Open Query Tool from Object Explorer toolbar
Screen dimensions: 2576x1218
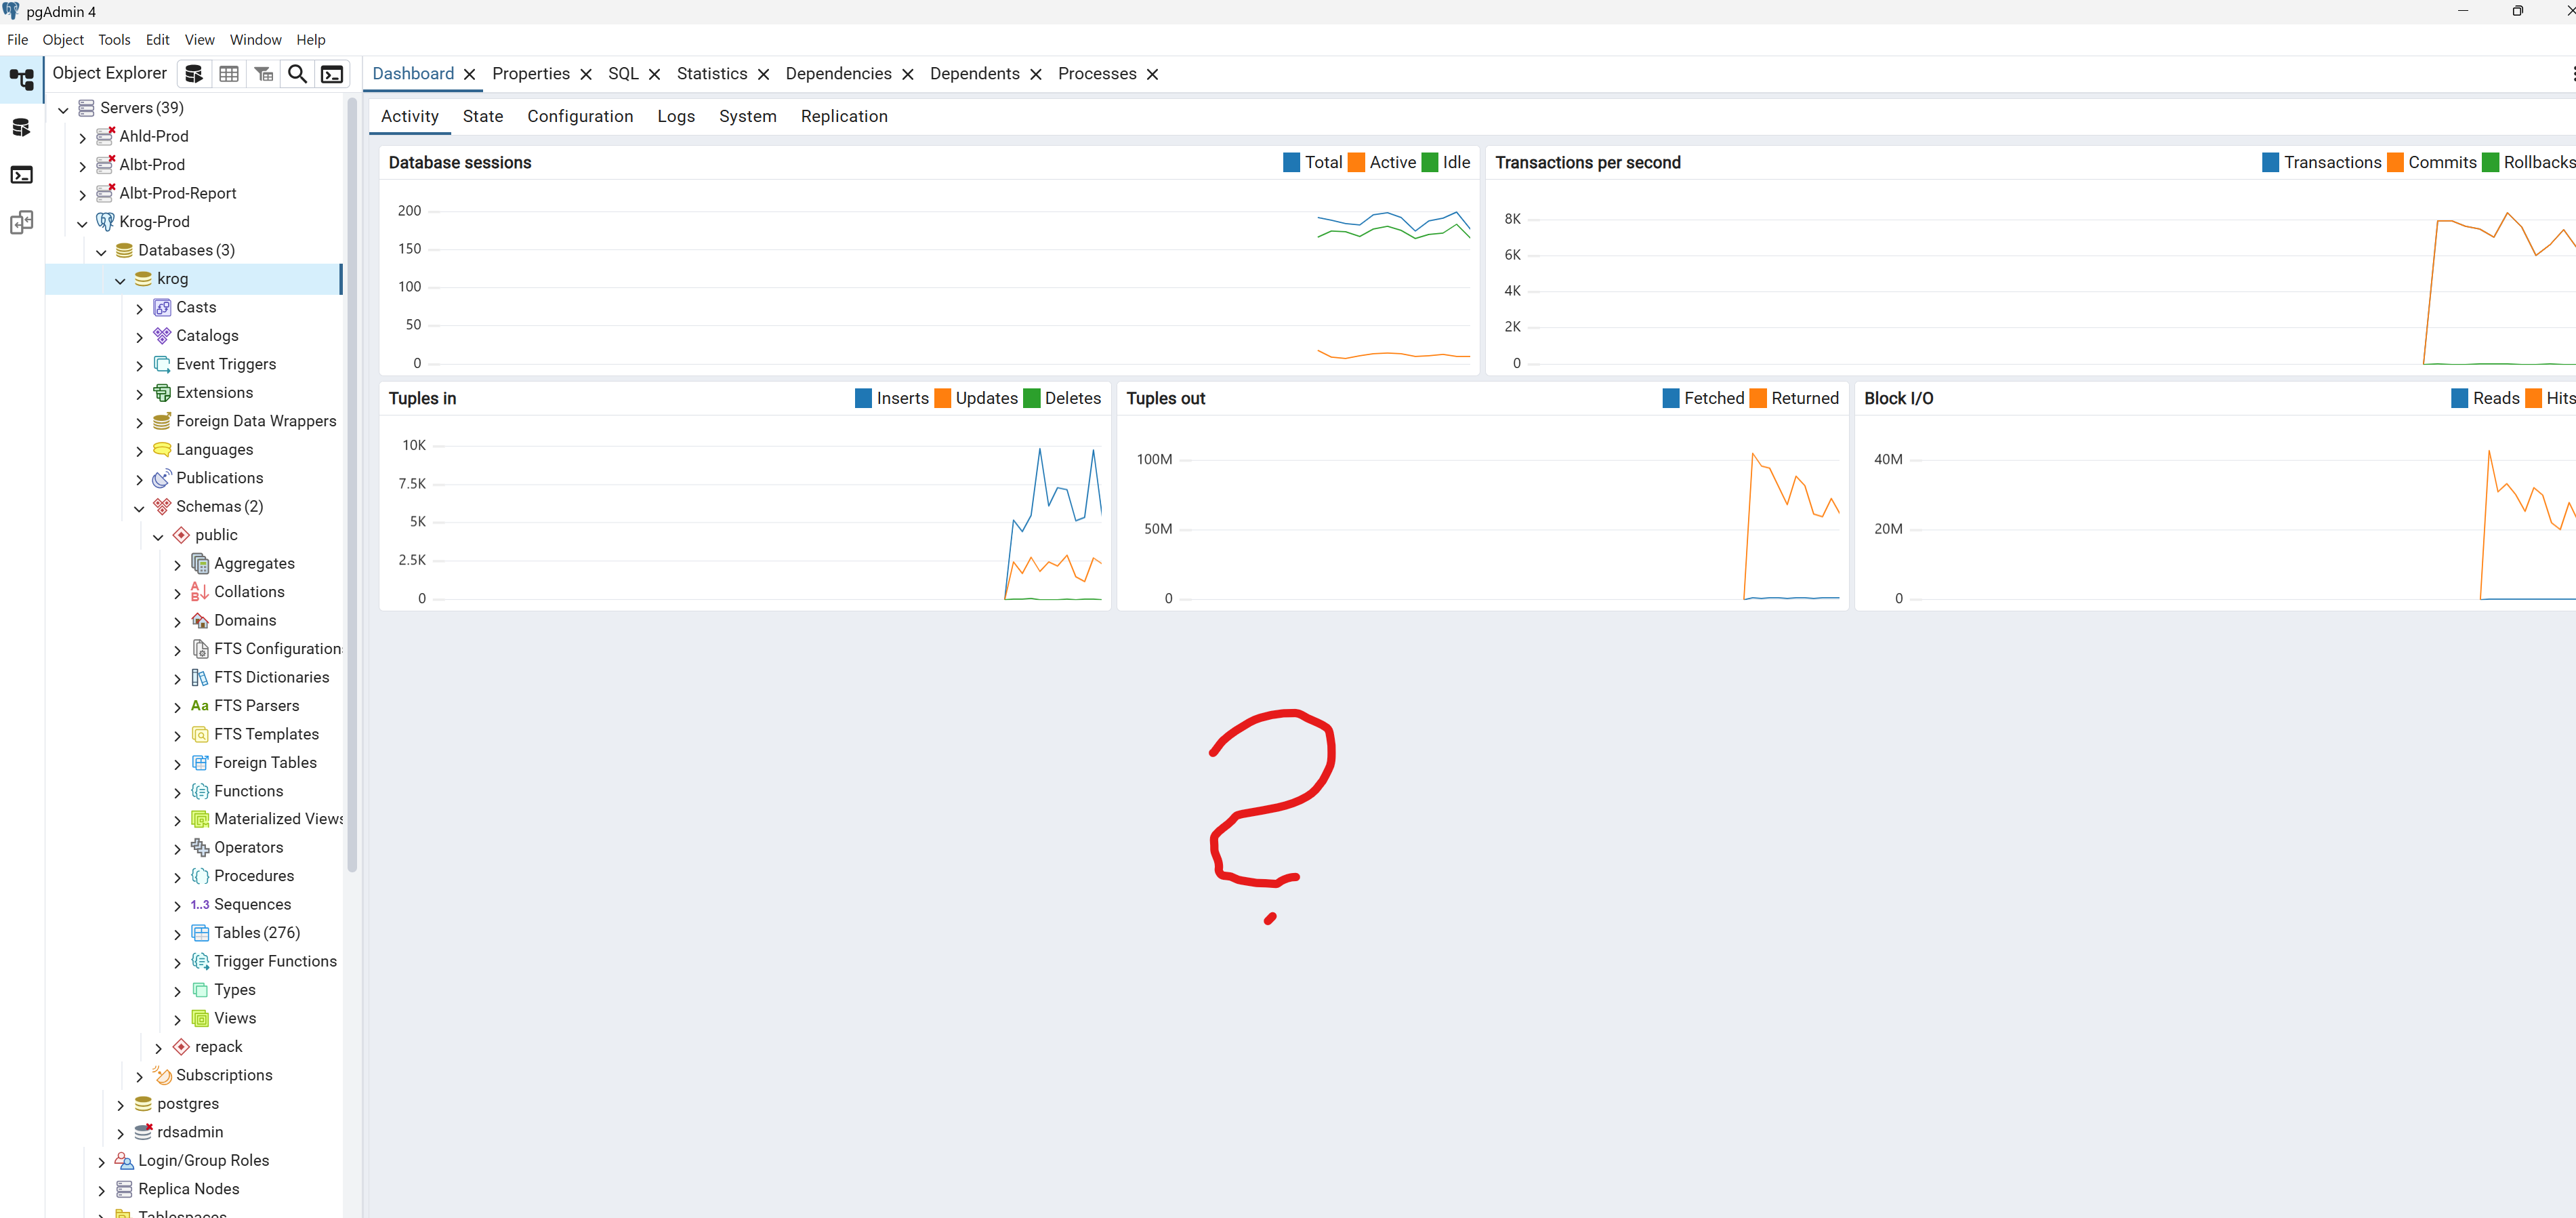pyautogui.click(x=194, y=74)
